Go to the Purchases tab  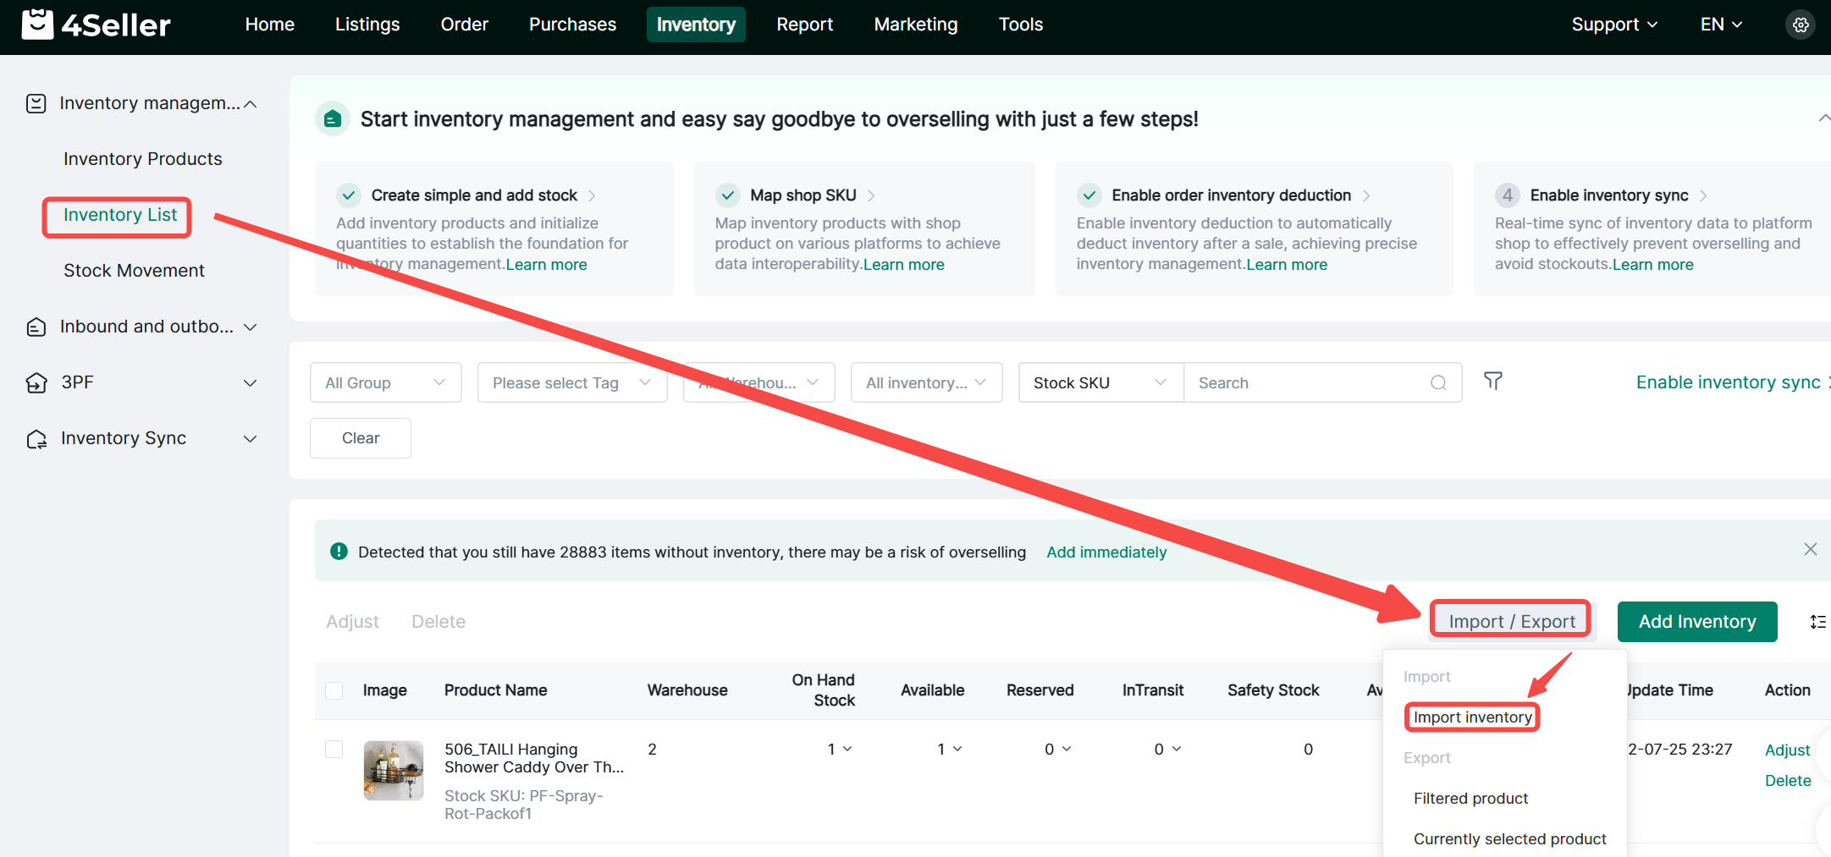coord(572,25)
